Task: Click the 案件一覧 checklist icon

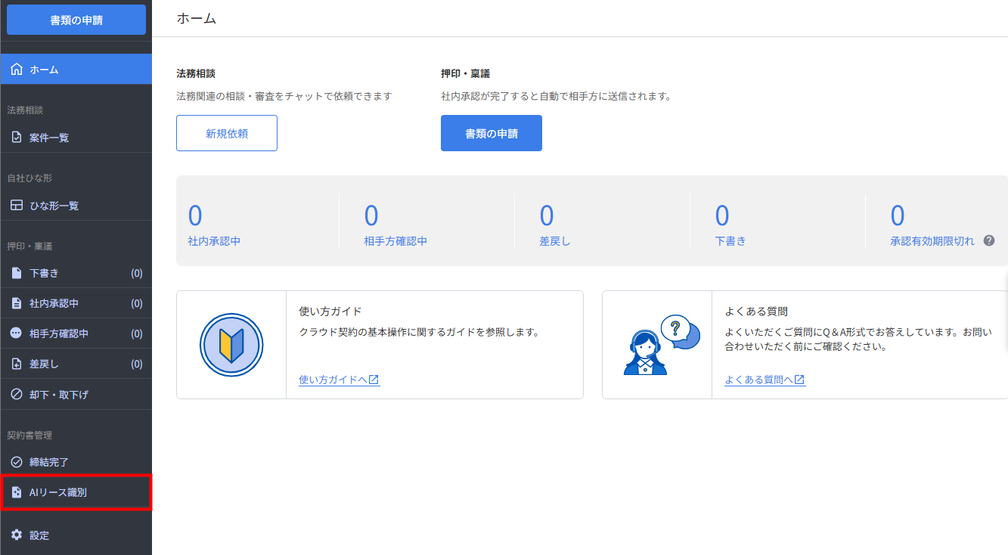Action: (x=17, y=138)
